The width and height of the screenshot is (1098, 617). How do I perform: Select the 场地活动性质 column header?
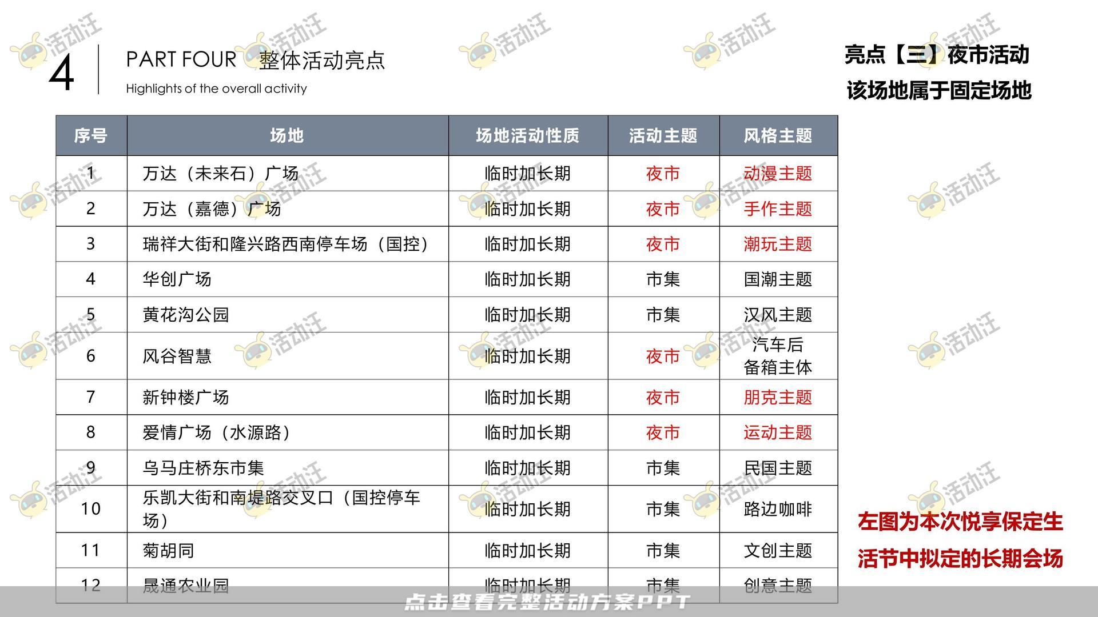coord(527,135)
